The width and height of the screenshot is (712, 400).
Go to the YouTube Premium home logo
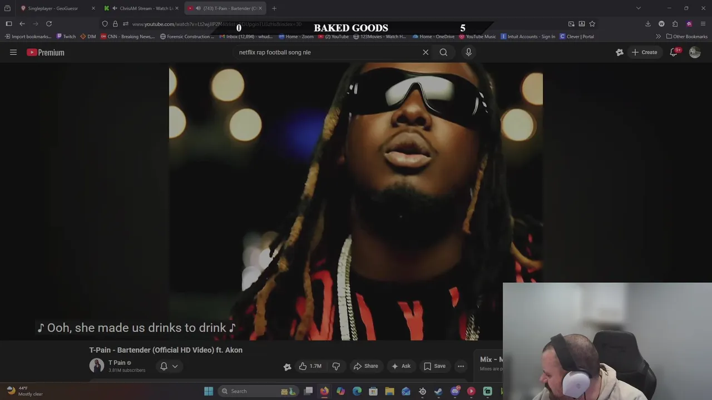46,52
